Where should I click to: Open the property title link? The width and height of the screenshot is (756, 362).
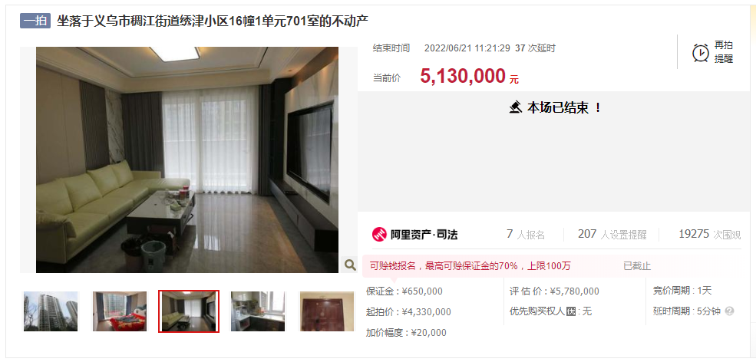tap(213, 21)
